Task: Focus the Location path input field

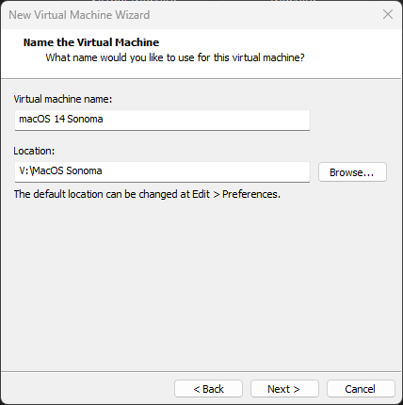Action: click(162, 171)
